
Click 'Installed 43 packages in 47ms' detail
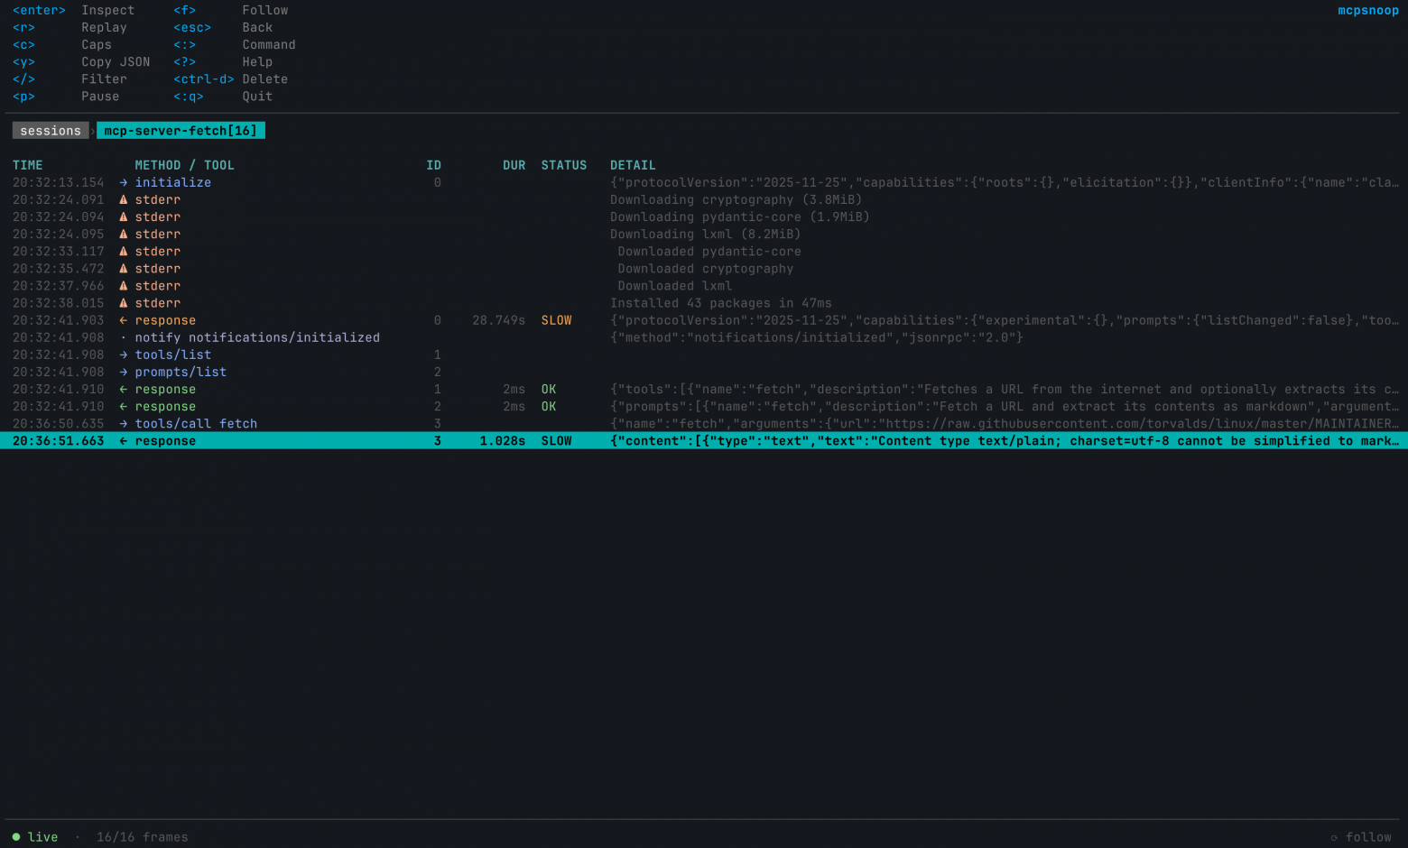click(720, 303)
